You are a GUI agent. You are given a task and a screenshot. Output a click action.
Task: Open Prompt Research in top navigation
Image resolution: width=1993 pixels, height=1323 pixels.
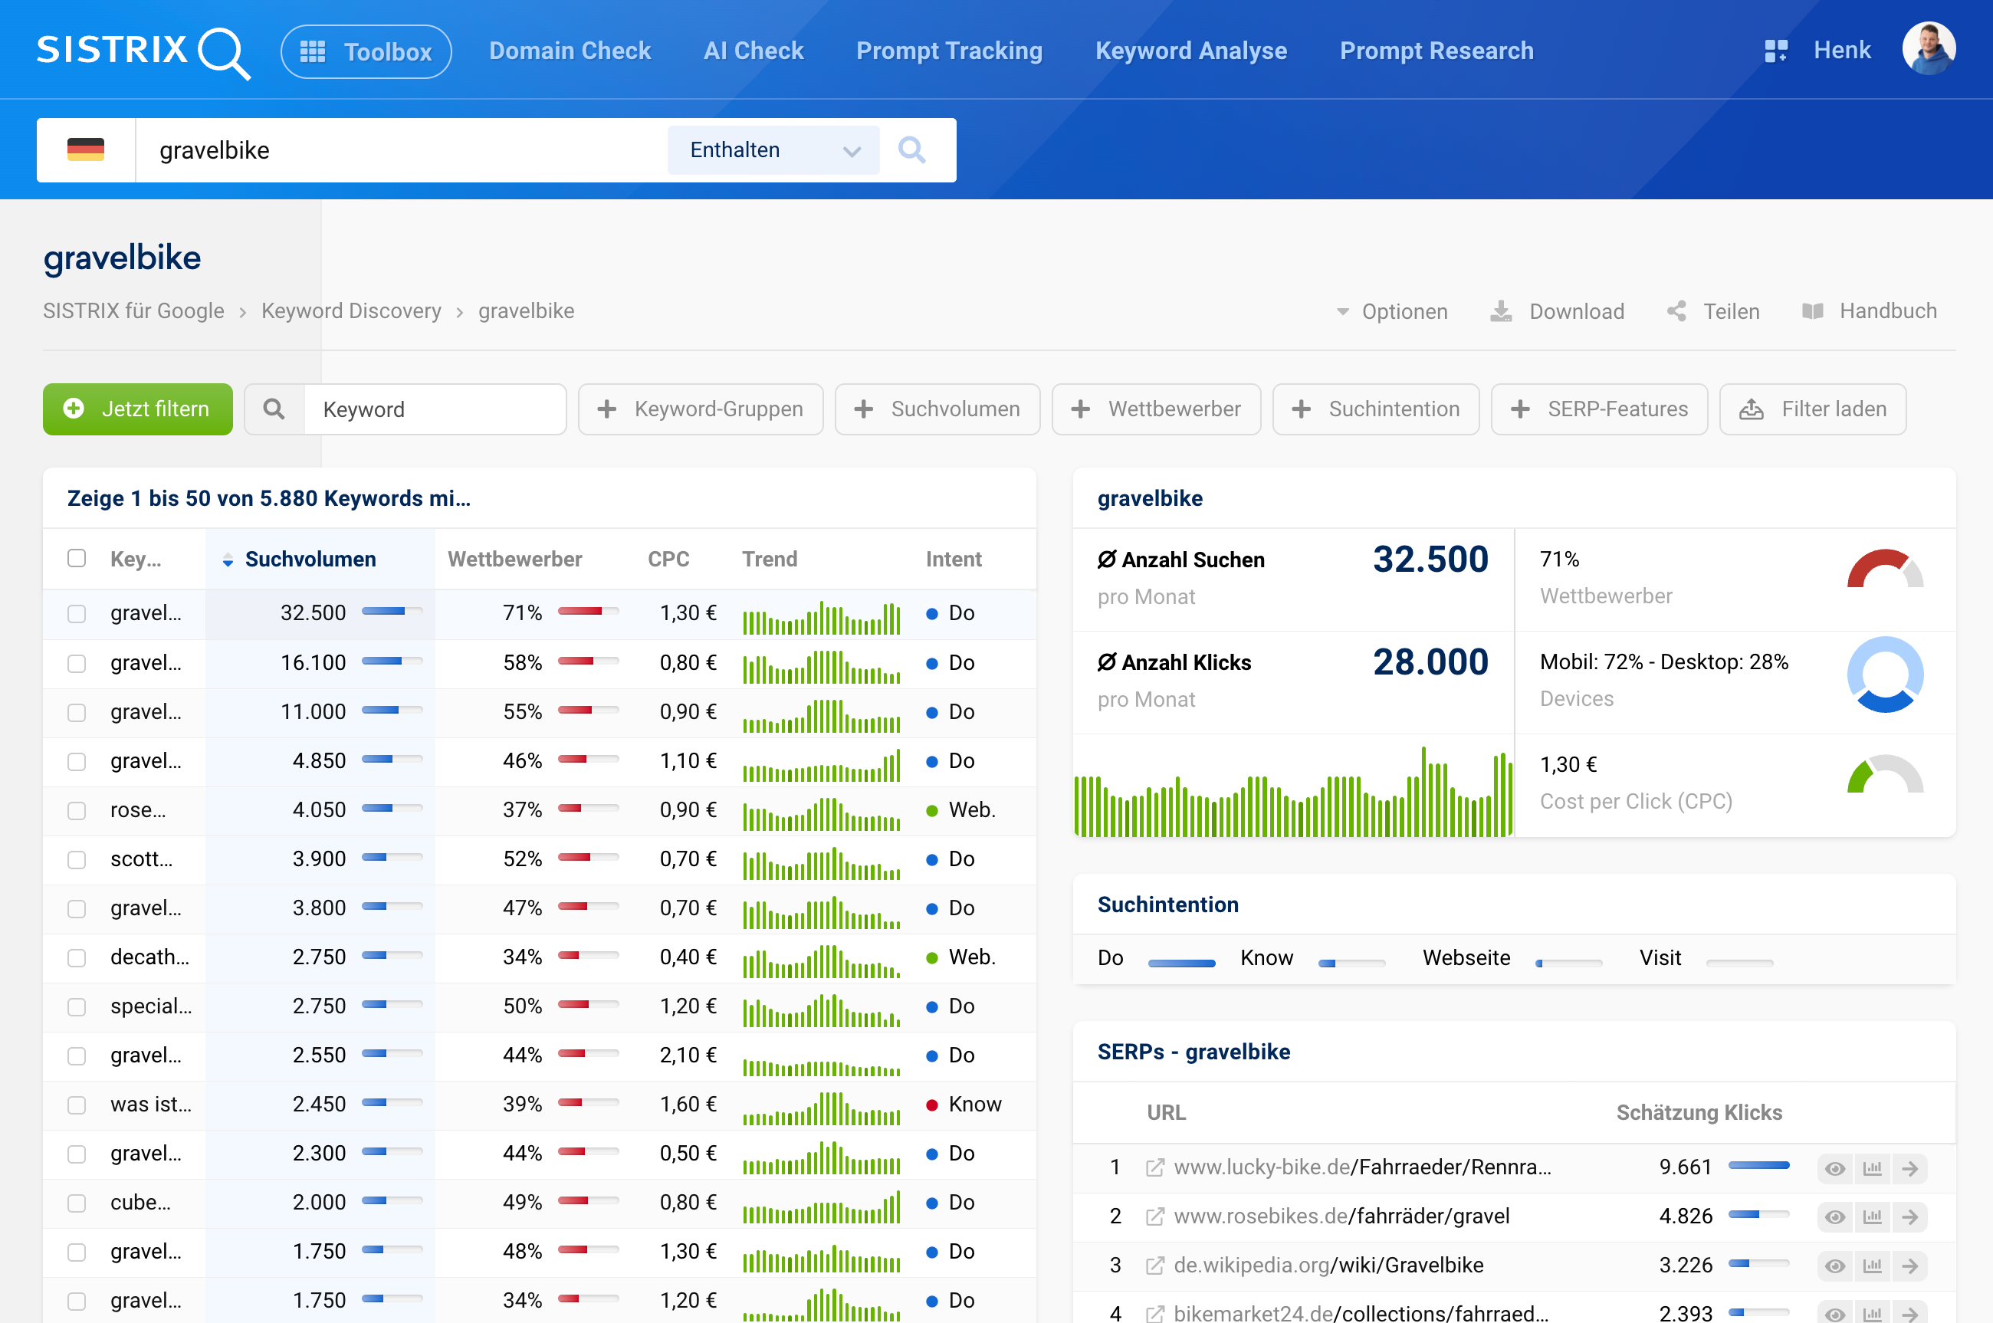coord(1436,51)
